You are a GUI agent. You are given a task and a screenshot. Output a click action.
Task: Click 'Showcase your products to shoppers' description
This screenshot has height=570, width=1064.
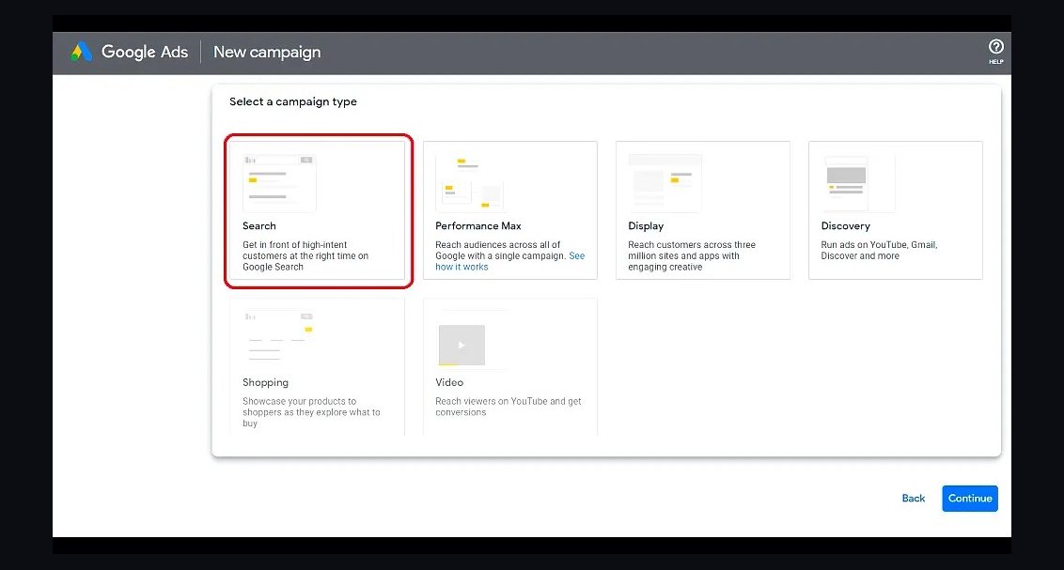[x=311, y=412]
